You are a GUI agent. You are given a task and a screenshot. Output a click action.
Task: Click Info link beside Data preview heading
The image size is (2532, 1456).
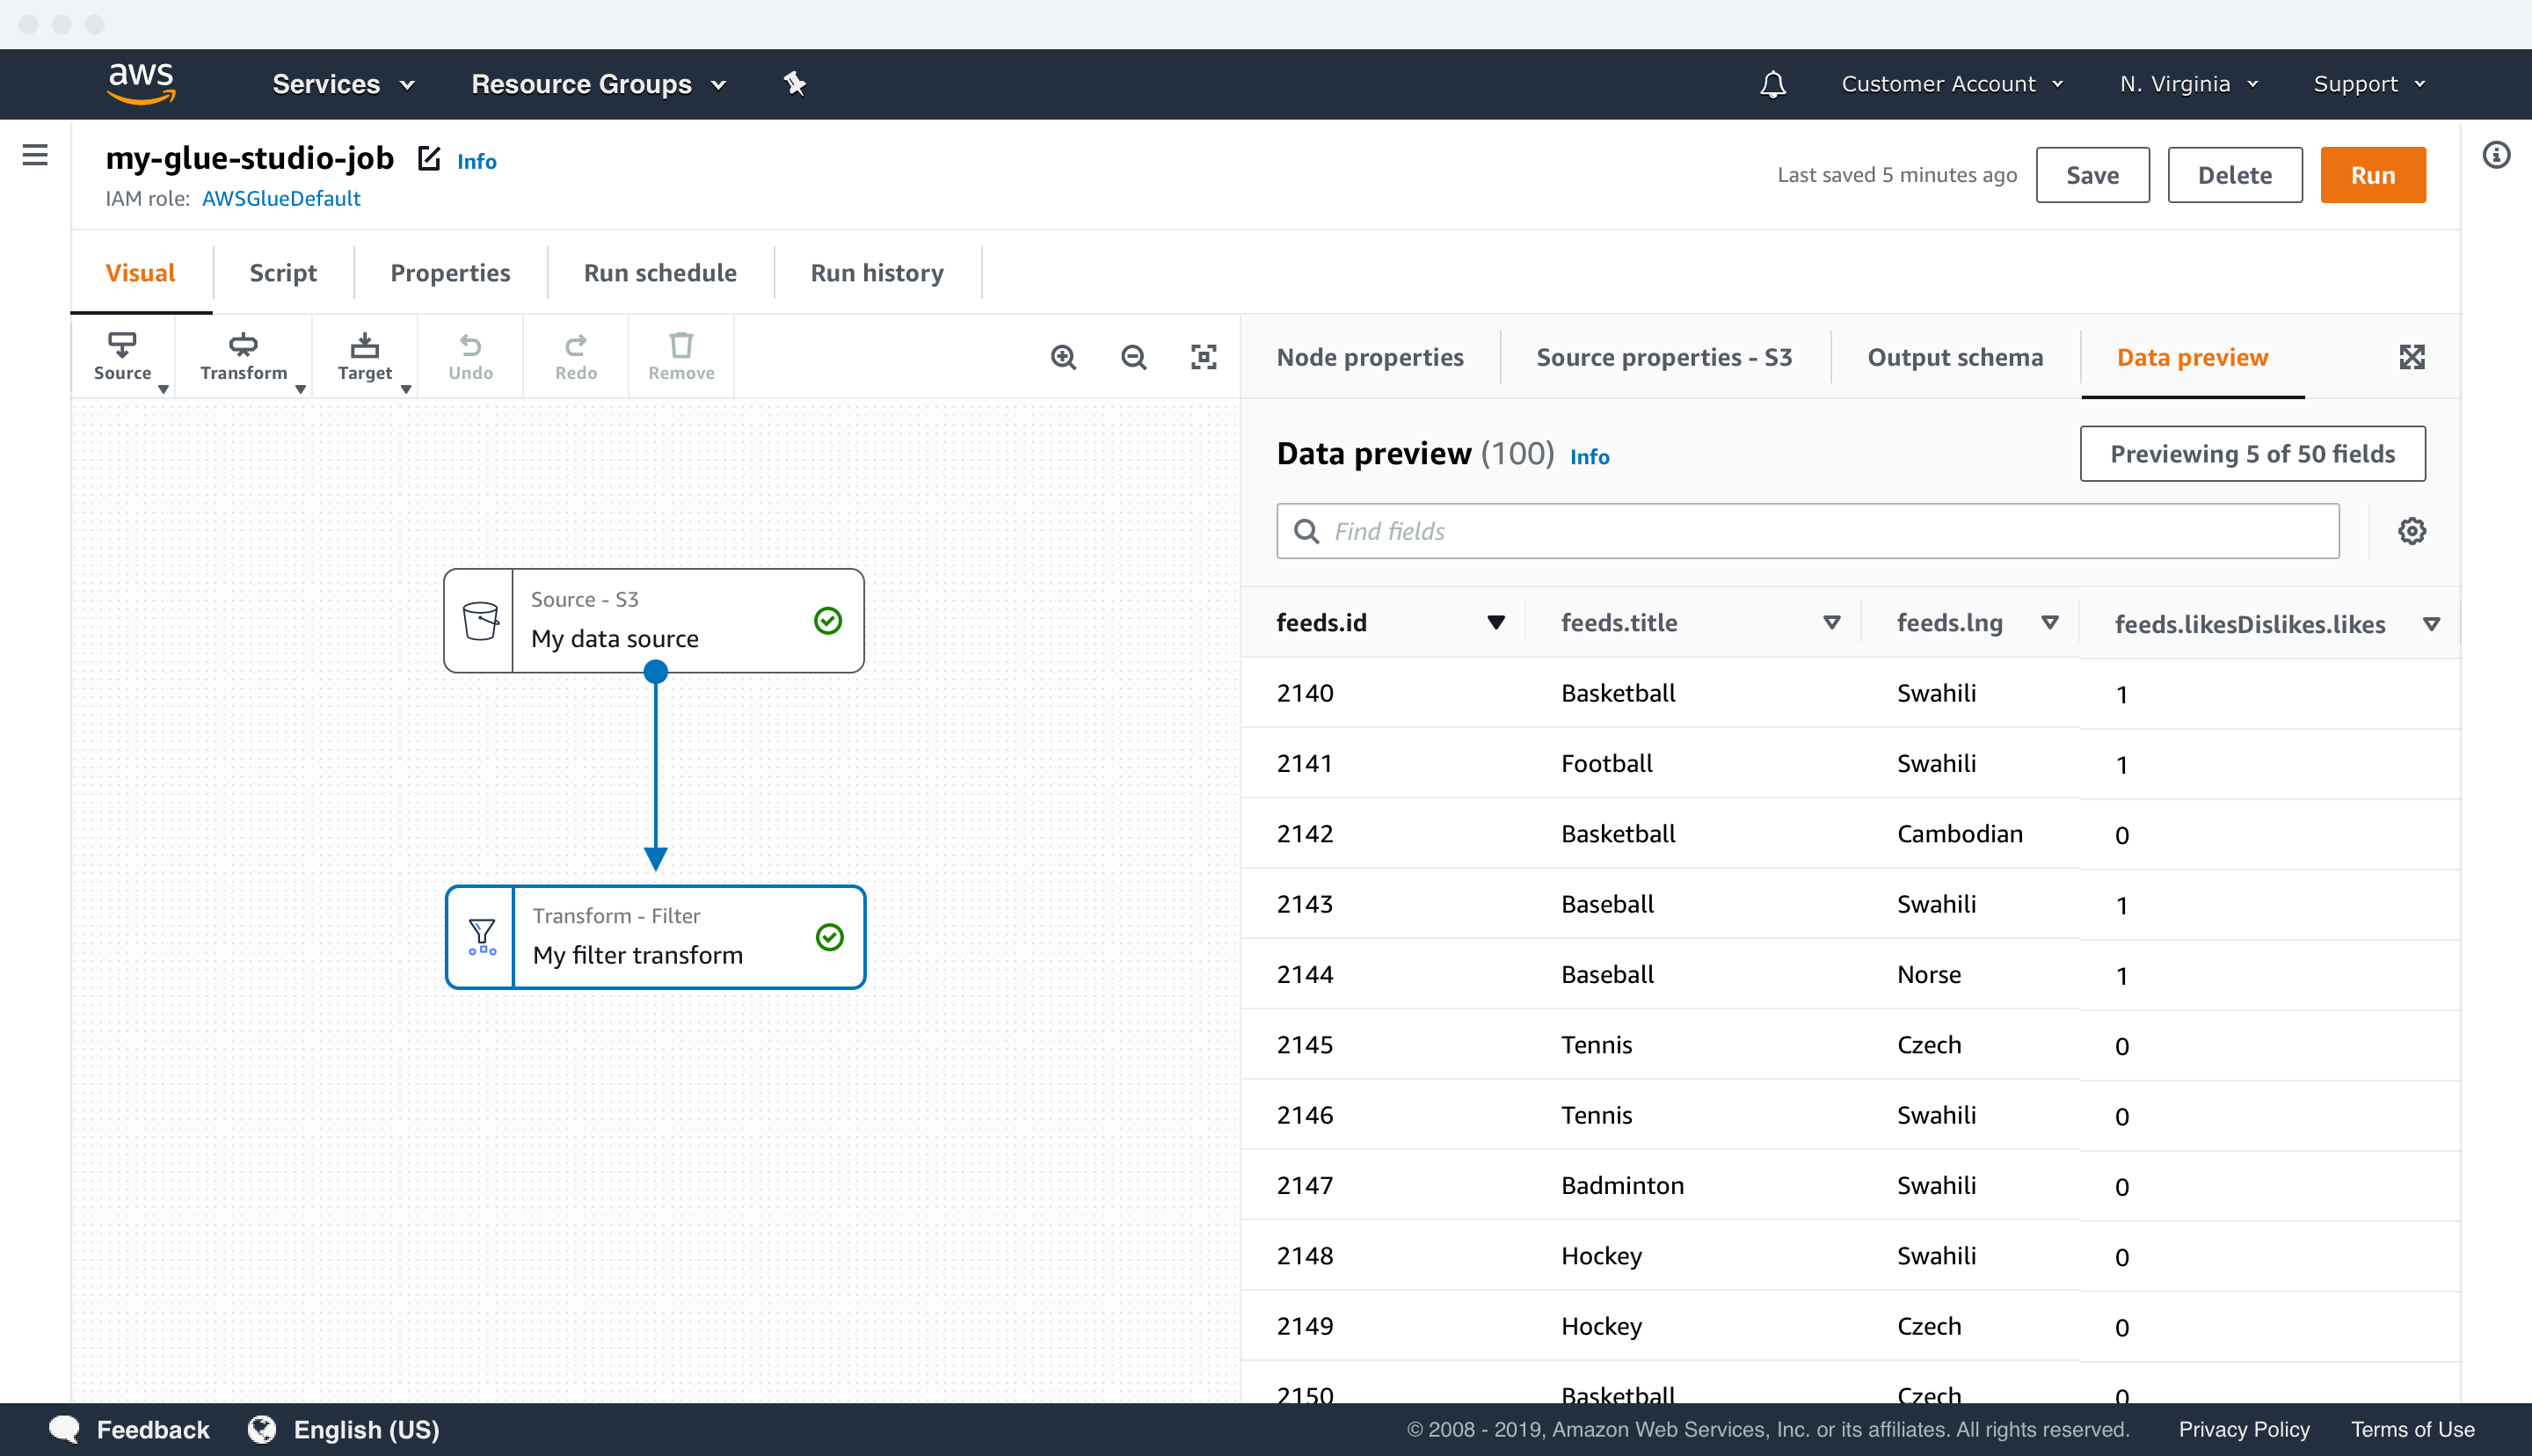(1590, 456)
